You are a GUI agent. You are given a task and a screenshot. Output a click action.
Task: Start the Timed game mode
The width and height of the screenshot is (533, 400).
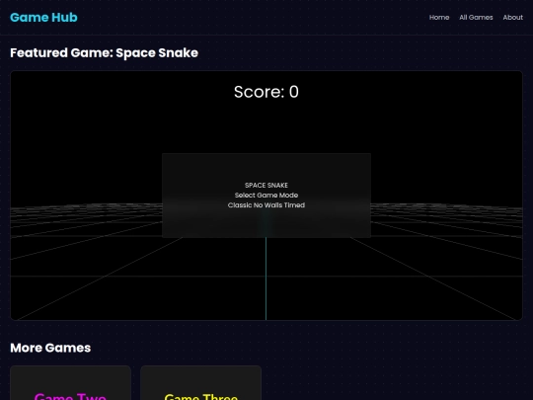coord(294,205)
